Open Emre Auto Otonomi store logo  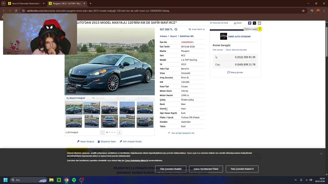223,36
